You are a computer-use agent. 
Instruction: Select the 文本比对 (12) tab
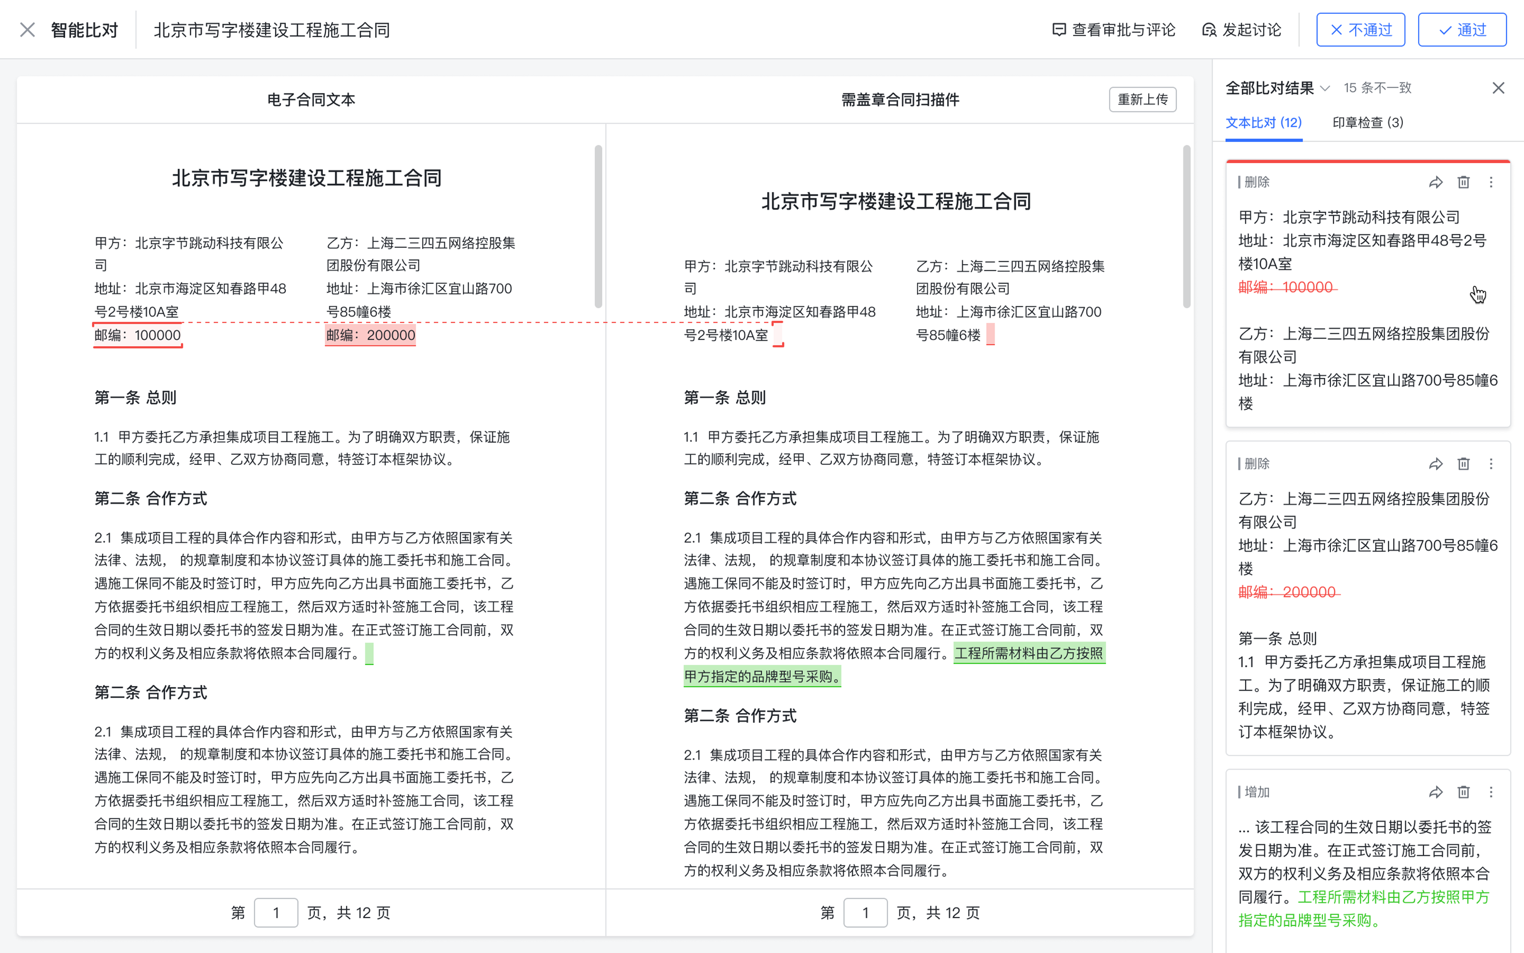pos(1263,122)
